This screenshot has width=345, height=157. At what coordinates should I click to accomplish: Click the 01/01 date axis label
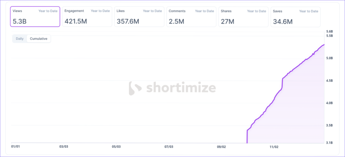[x=15, y=147]
